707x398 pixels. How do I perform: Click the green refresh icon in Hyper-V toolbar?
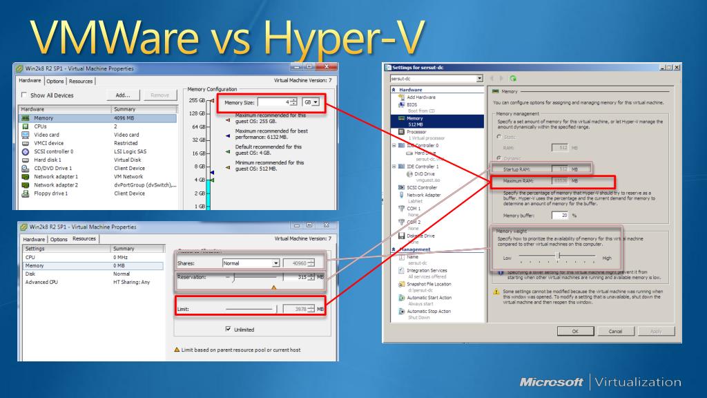513,79
